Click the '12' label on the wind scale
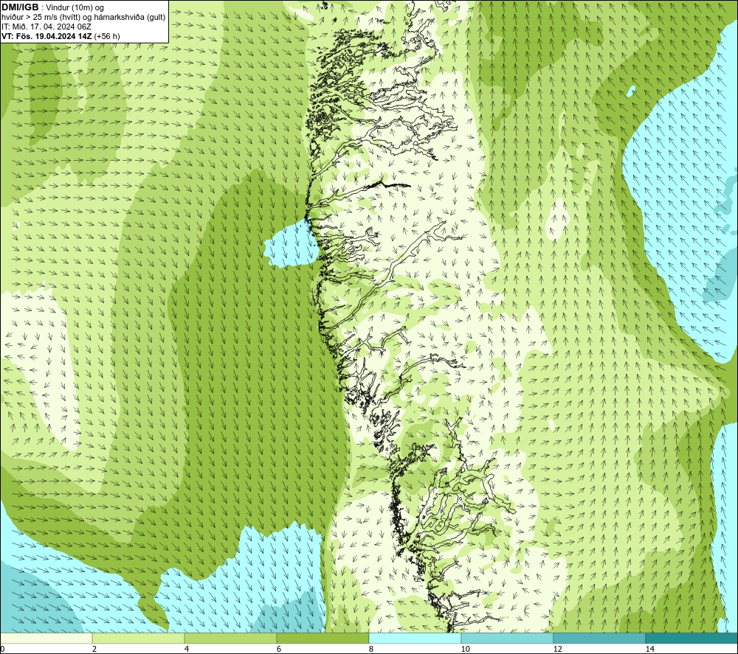This screenshot has width=738, height=654. click(x=557, y=650)
